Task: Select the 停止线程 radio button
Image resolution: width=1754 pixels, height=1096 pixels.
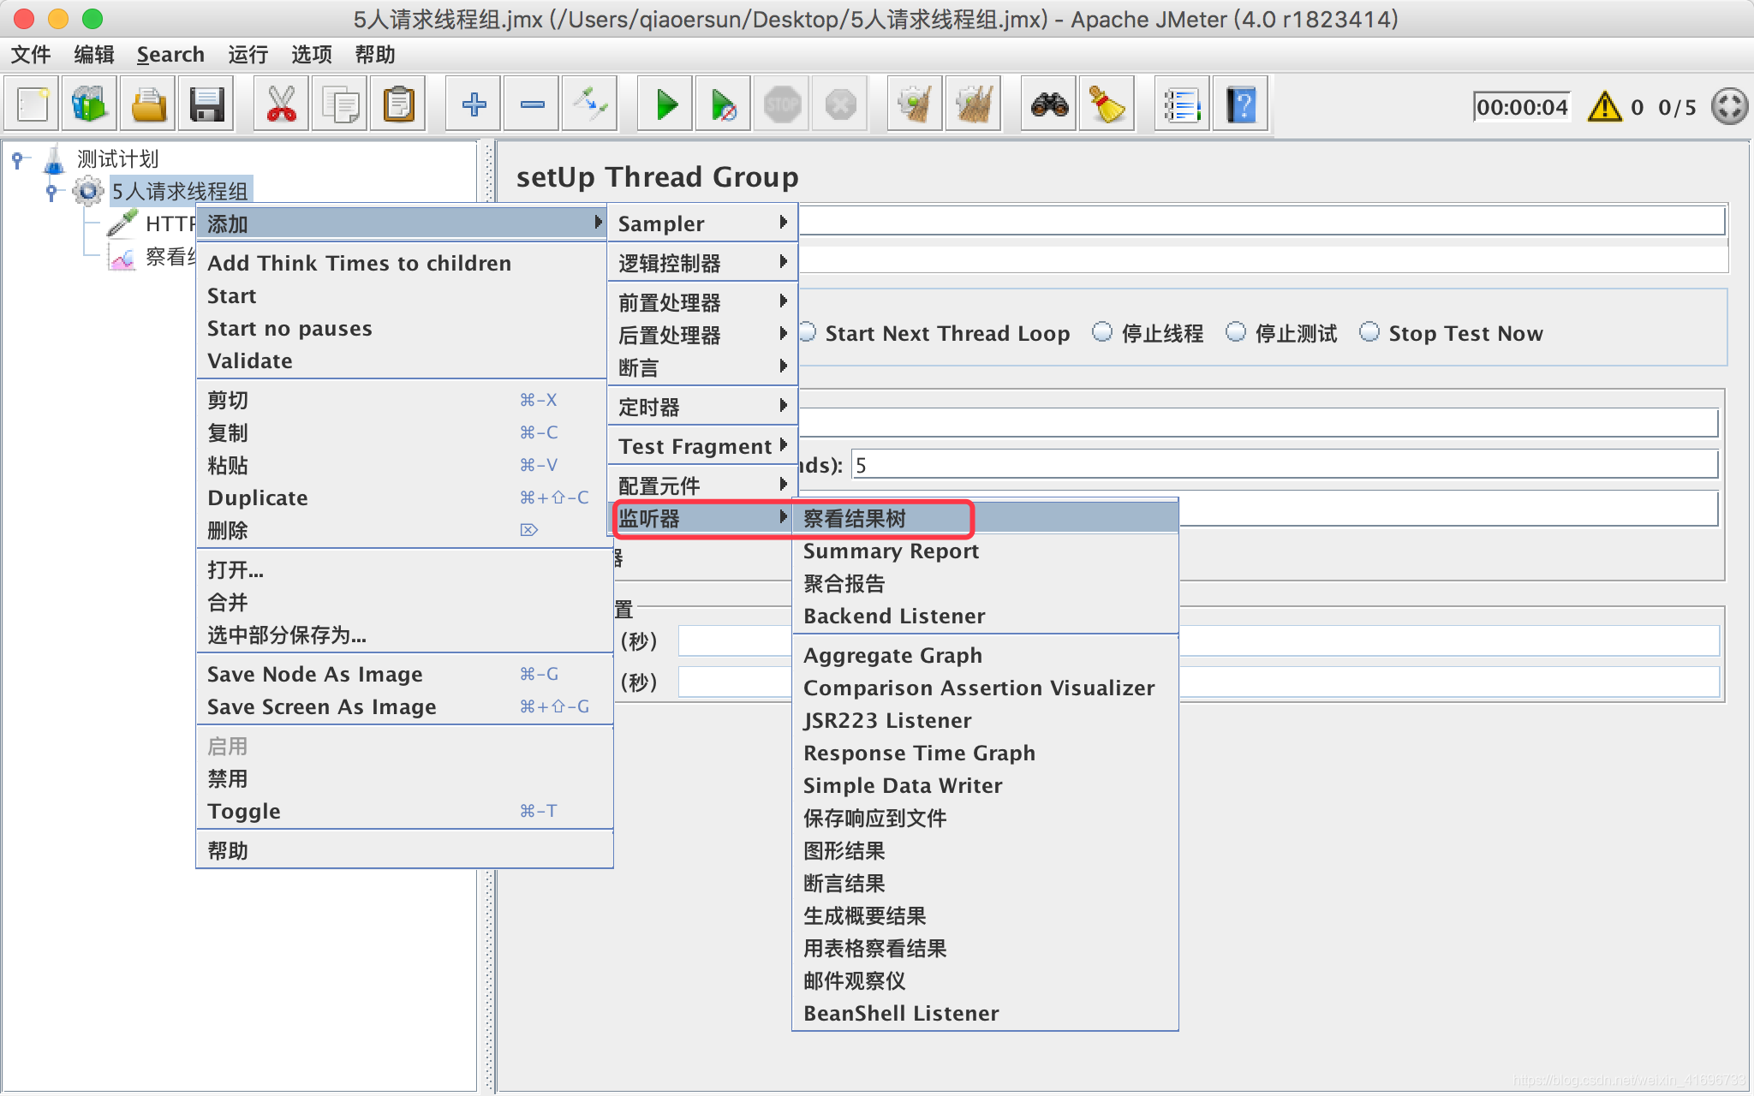Action: [x=1102, y=332]
